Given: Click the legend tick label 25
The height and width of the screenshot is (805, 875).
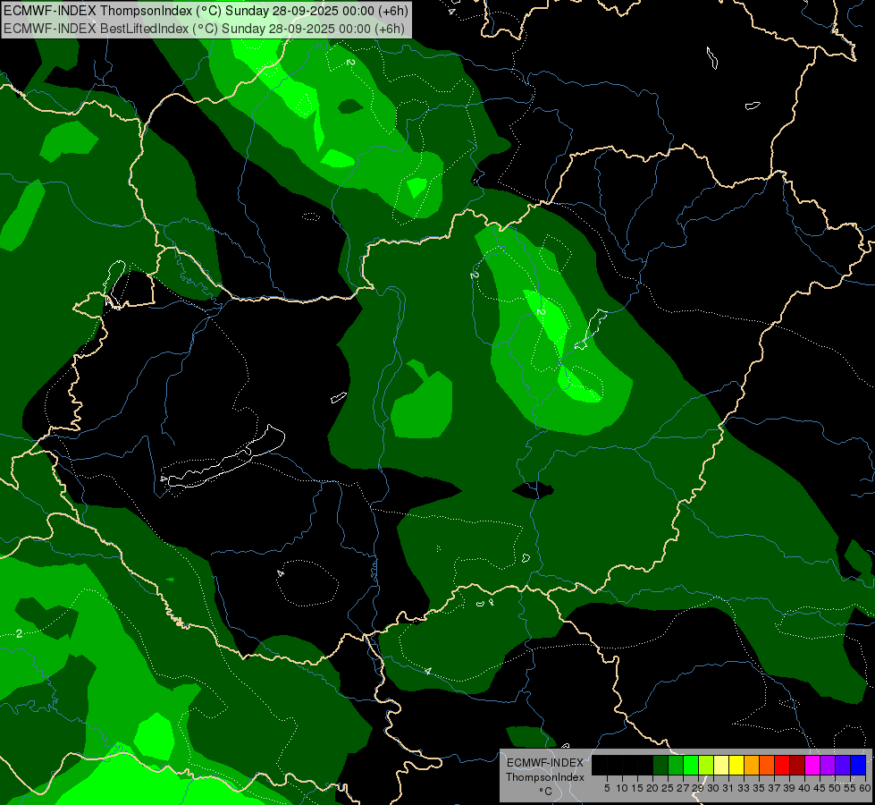Looking at the screenshot, I should point(668,788).
